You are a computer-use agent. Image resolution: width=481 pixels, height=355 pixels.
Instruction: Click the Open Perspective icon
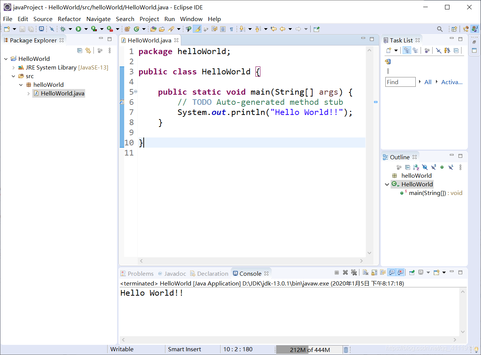pos(454,29)
